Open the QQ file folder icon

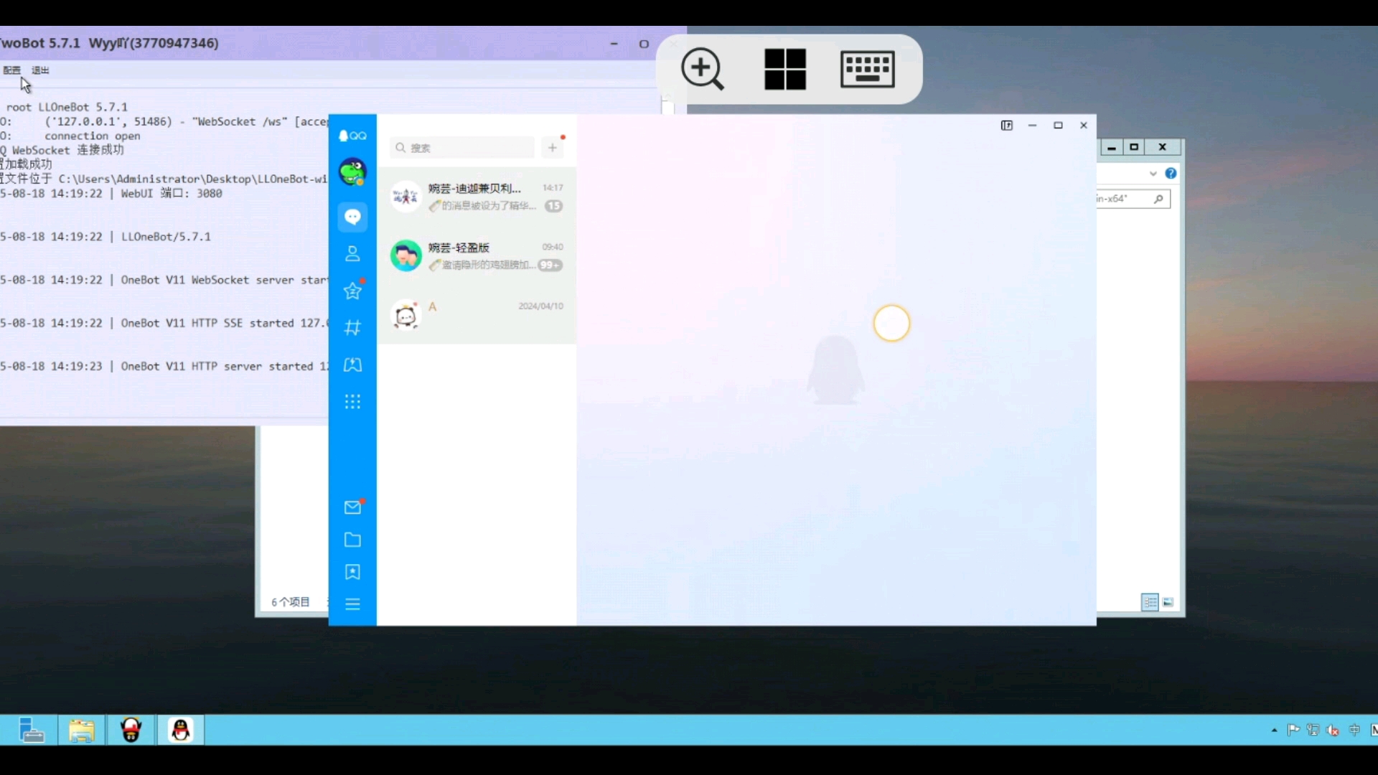point(352,540)
